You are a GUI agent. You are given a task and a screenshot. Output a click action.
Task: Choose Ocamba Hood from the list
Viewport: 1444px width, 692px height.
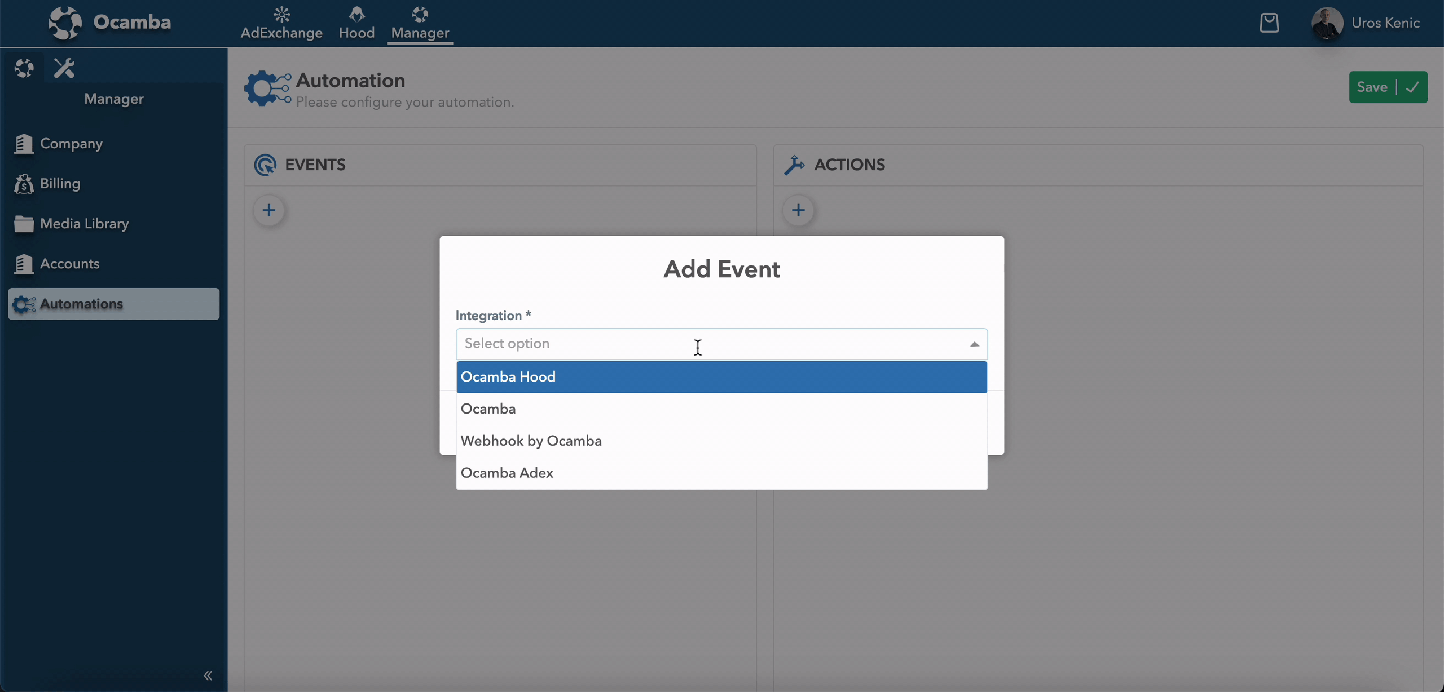(721, 377)
